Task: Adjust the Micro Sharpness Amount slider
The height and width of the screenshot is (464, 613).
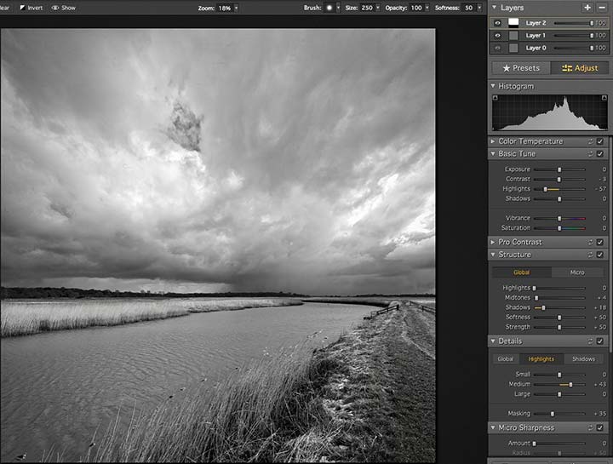Action: coord(535,444)
